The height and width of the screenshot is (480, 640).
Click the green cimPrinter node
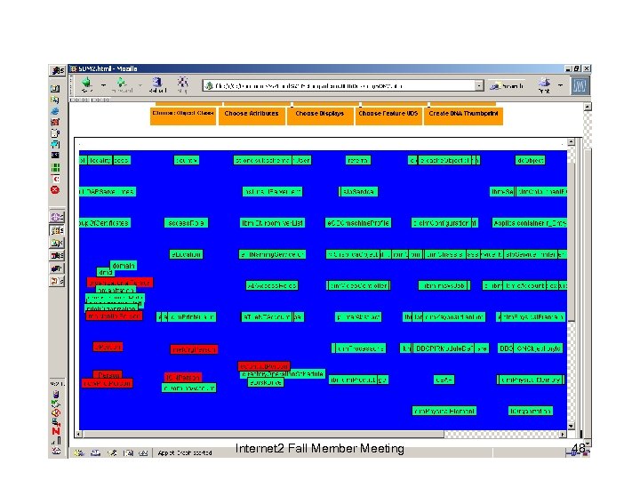(191, 316)
